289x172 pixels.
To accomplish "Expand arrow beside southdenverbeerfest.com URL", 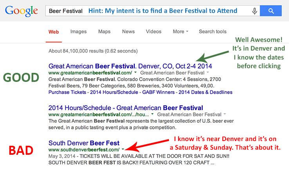I will point(123,150).
